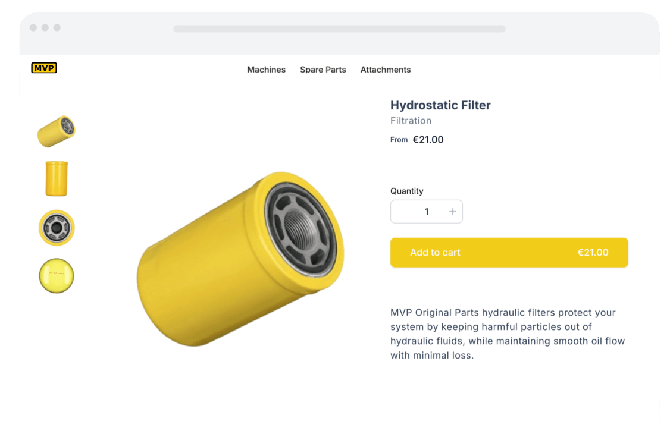The width and height of the screenshot is (670, 437).
Task: Click the third browser window dot
Action: 57,28
